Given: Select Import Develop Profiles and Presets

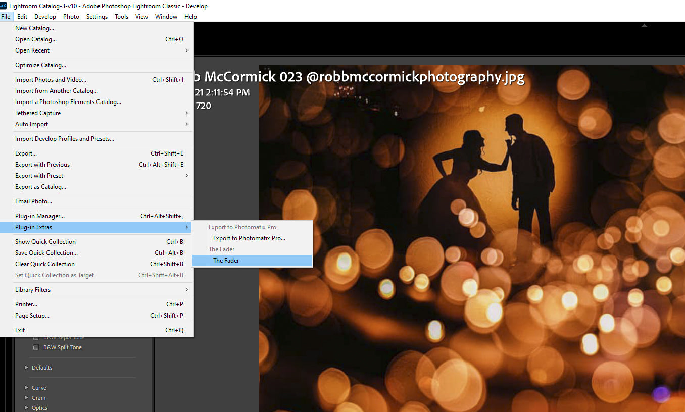Looking at the screenshot, I should 96,139.
